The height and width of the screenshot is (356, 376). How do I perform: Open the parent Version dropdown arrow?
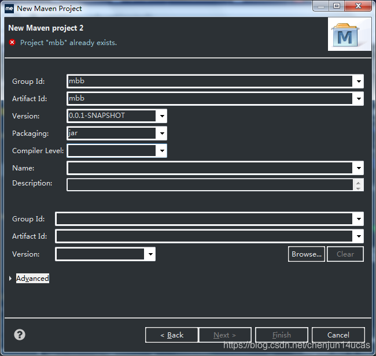click(x=150, y=254)
